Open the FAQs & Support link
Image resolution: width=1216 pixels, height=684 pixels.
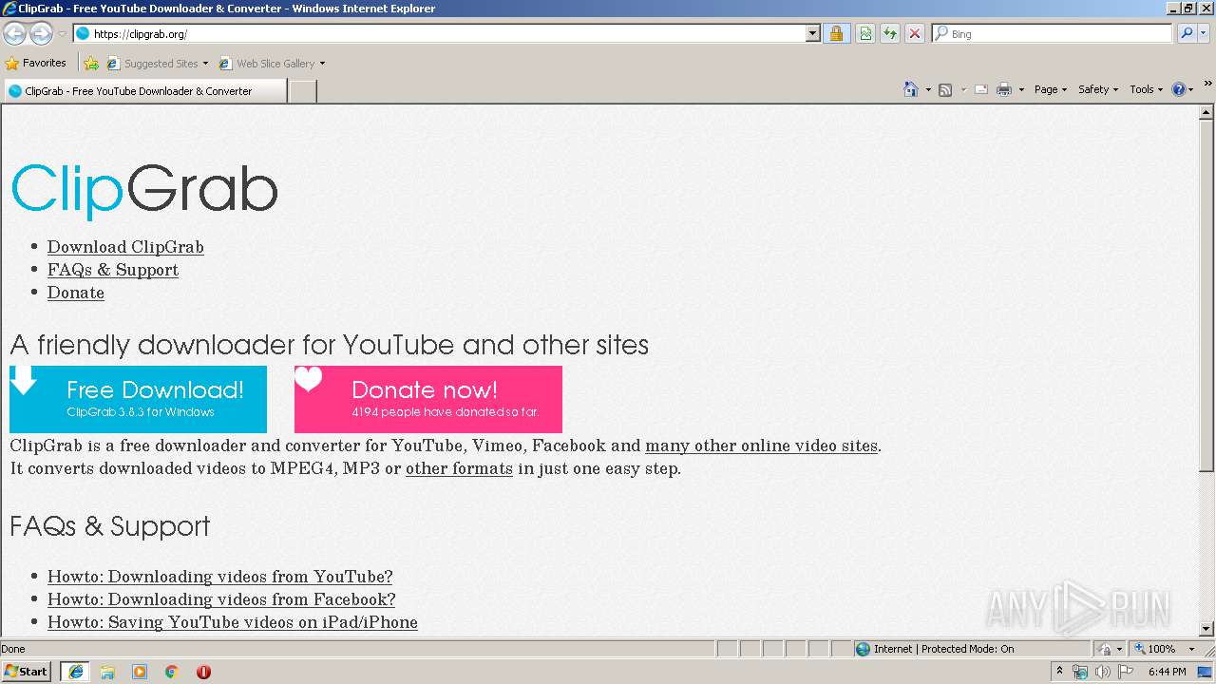[113, 270]
